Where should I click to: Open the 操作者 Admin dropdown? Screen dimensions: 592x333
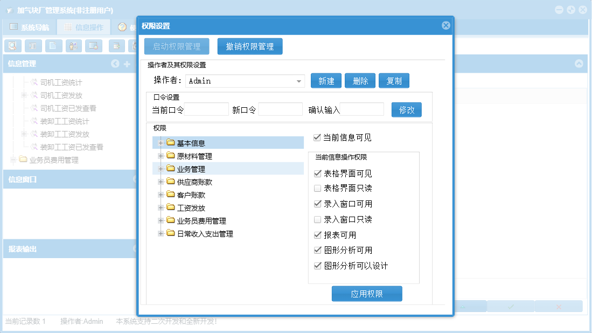click(x=298, y=81)
